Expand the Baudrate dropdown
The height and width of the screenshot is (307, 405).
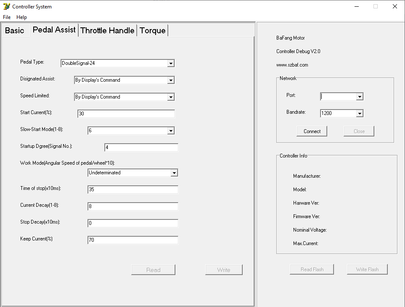coord(359,114)
